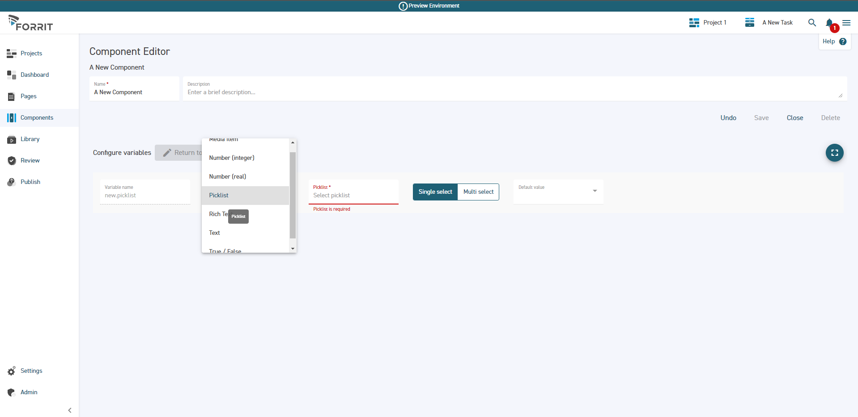
Task: Choose Number (integer) from type list
Action: click(232, 158)
